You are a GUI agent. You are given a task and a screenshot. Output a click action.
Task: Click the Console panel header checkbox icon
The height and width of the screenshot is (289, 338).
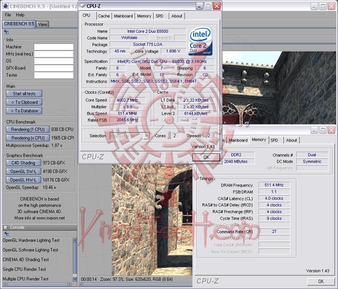6,227
